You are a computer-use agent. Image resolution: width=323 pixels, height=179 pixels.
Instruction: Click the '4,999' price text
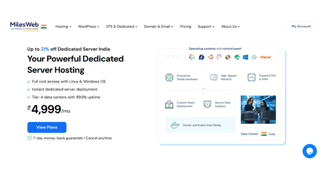[46, 109]
